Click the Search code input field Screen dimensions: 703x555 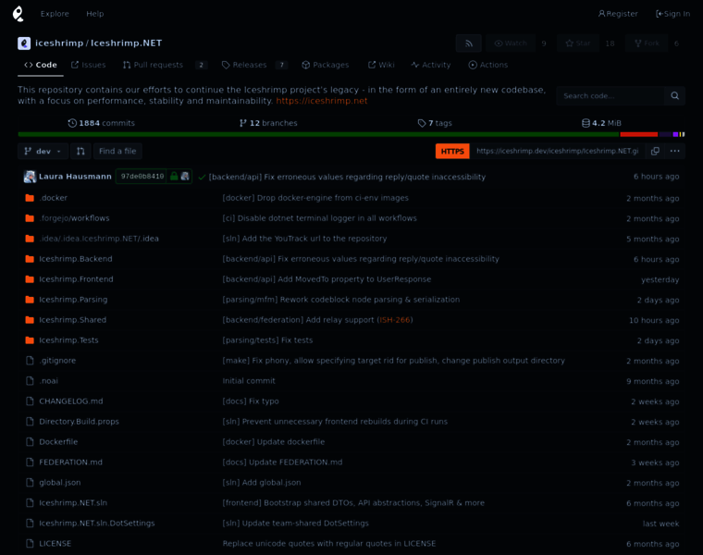(x=610, y=95)
